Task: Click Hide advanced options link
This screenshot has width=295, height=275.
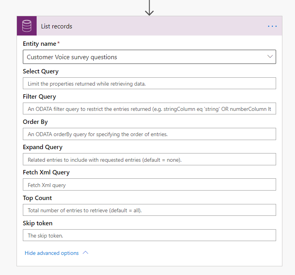Action: [x=52, y=253]
